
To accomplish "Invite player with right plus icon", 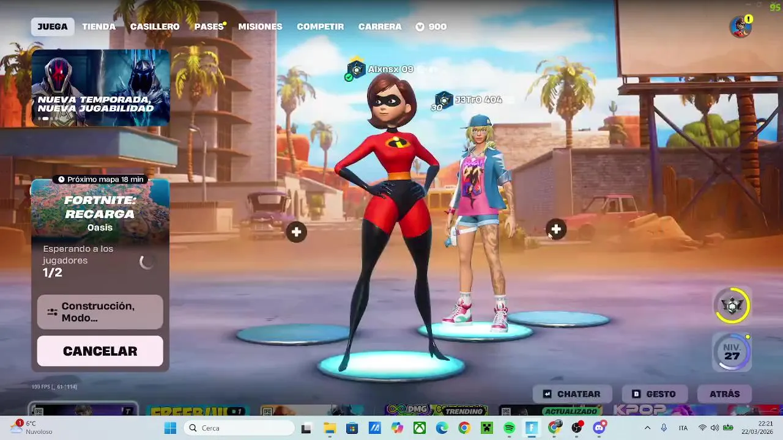I will pos(556,229).
